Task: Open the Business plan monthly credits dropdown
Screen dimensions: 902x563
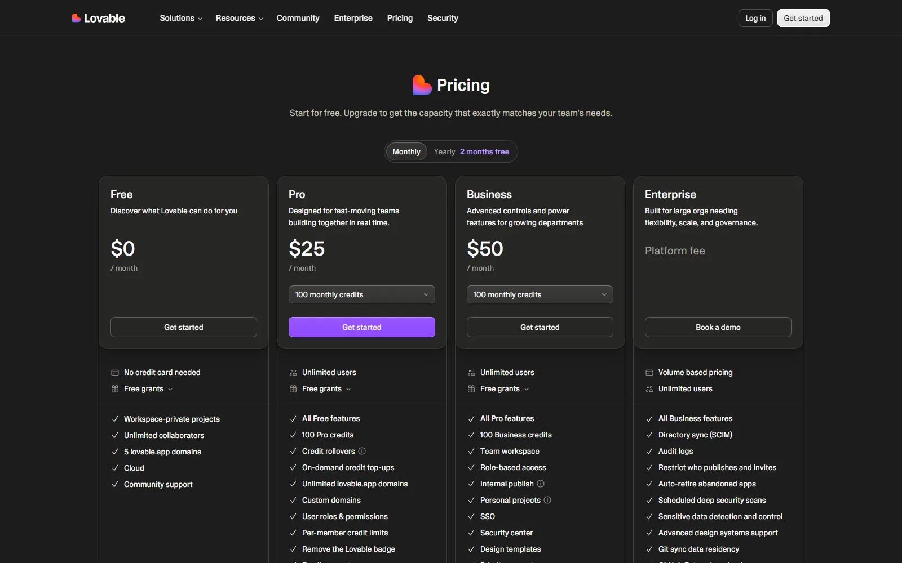Action: (540, 294)
